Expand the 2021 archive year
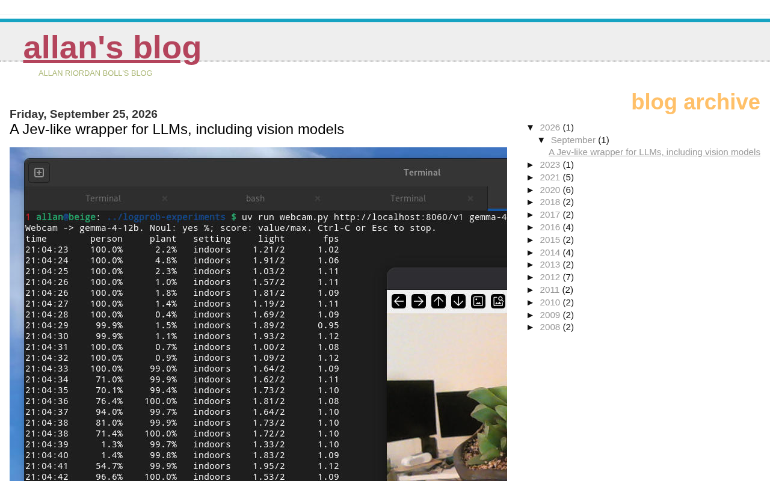 pyautogui.click(x=531, y=177)
